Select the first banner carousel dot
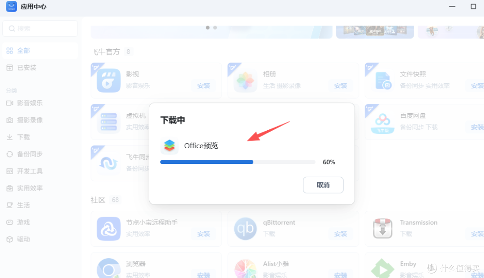 [208, 28]
